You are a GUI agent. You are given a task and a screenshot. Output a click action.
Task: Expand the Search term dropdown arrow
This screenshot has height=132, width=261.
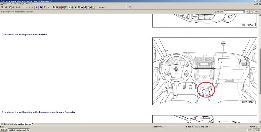coord(244,12)
